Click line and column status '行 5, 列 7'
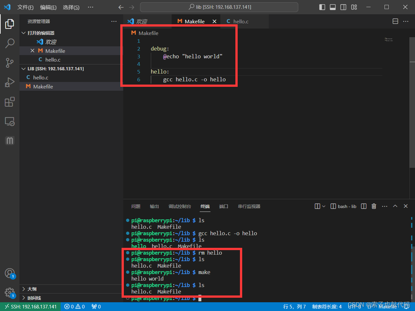Viewport: 415px width, 311px height. 294,306
